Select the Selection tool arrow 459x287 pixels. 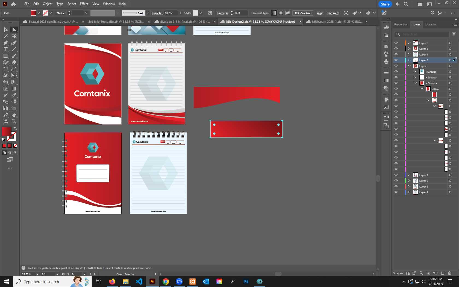[5, 30]
